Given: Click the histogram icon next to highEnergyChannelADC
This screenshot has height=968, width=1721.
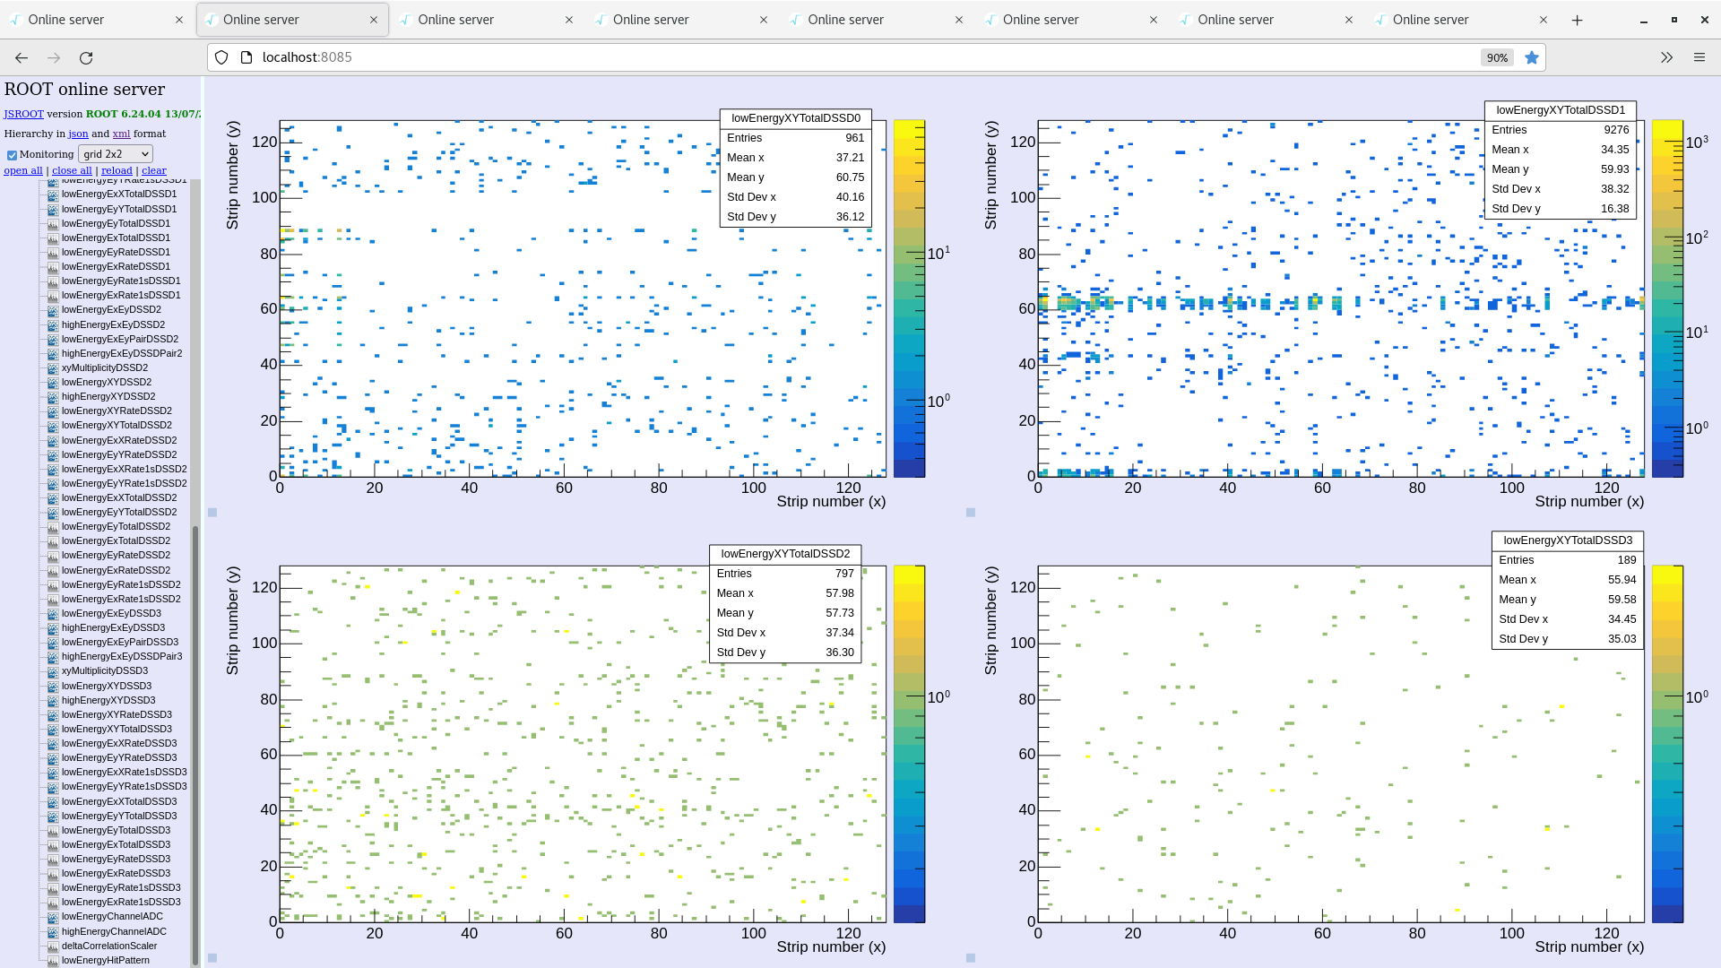Looking at the screenshot, I should pos(54,930).
